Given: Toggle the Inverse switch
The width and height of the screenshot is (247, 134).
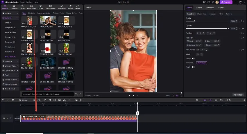Looking at the screenshot, I should click(x=193, y=58).
